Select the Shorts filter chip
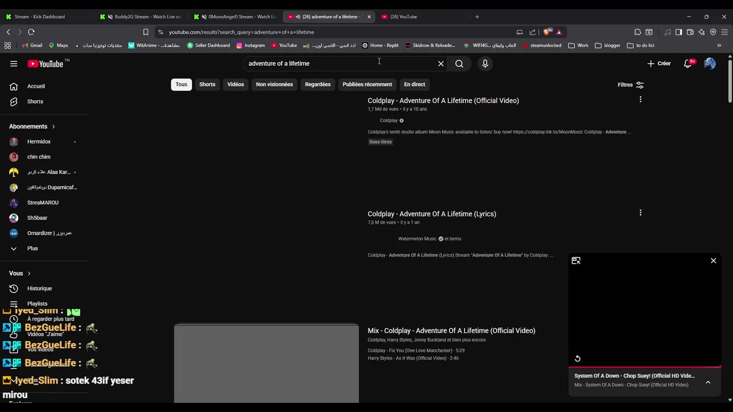Image resolution: width=733 pixels, height=412 pixels. coord(207,84)
